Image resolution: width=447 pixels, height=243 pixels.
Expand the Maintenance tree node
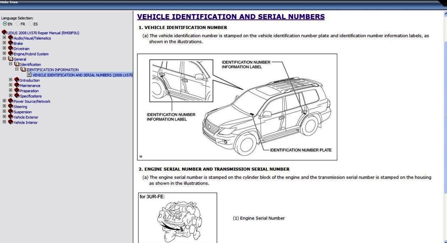coord(11,85)
